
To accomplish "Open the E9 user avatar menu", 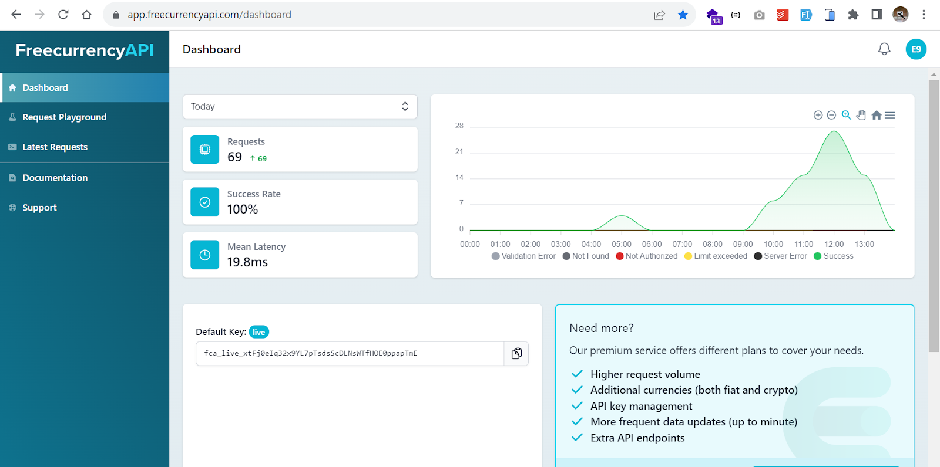I will pos(916,49).
